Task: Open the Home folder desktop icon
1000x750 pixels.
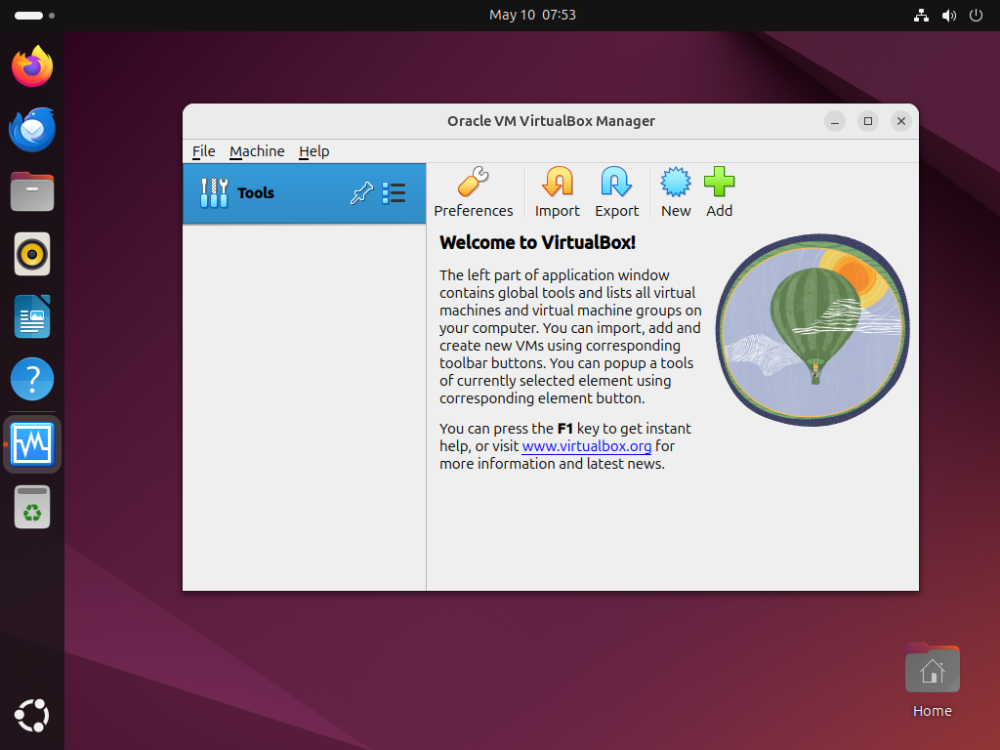Action: coord(932,680)
